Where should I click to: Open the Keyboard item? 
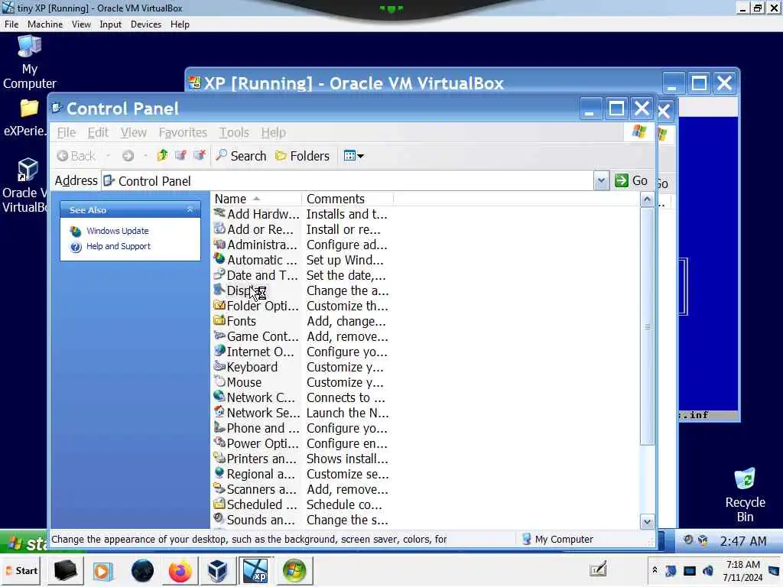click(x=245, y=368)
